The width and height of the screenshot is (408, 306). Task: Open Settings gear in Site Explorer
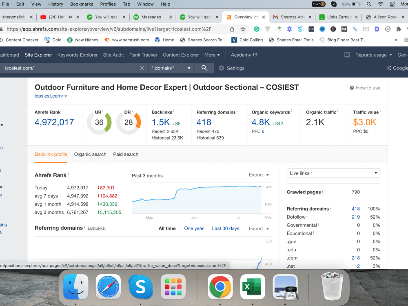click(x=222, y=68)
